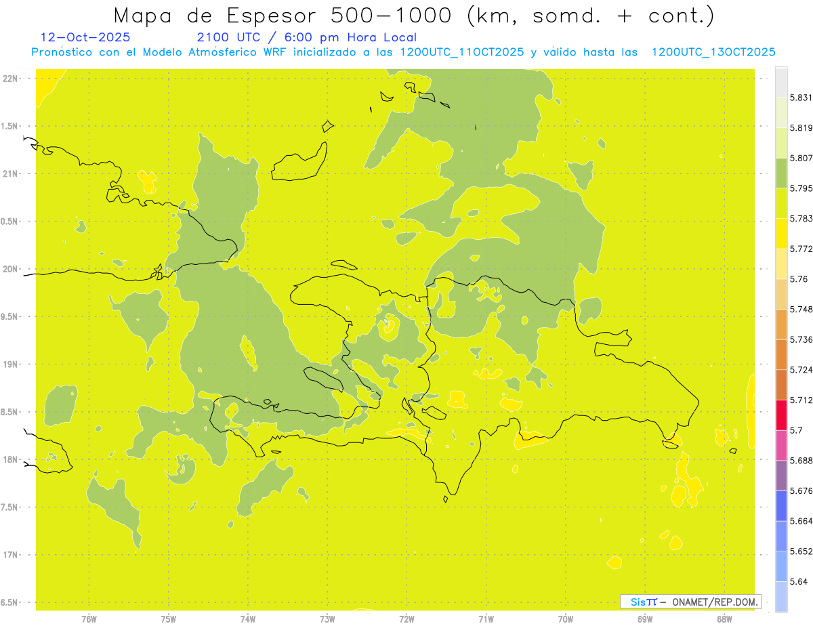Select the '19N' latitude label
Screen dimensions: 813x628
click(11, 364)
